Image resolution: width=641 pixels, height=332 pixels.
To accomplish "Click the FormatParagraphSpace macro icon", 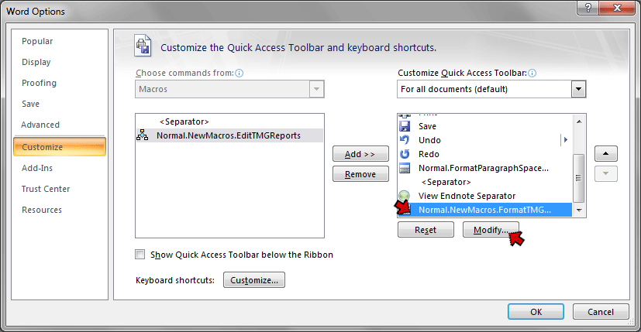I will 405,168.
